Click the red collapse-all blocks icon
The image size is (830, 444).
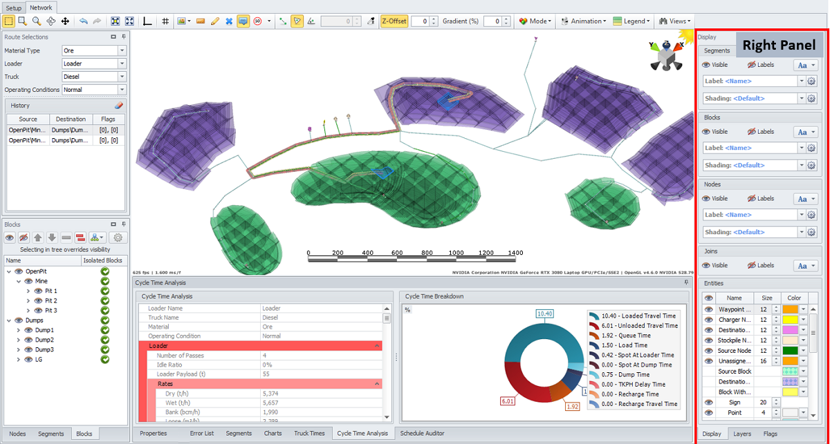[x=80, y=238]
